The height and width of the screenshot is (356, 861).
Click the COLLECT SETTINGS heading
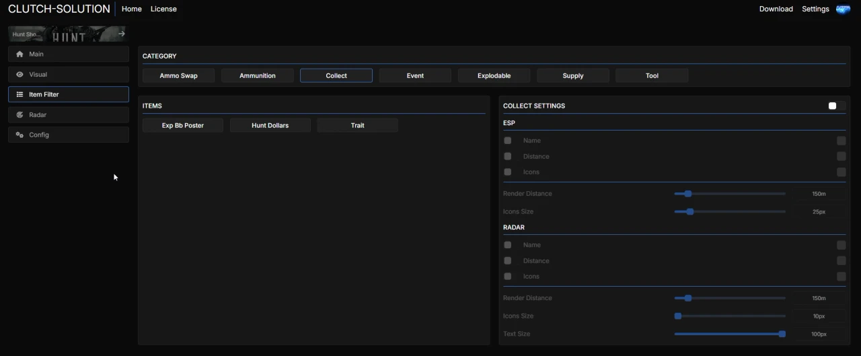pos(534,106)
